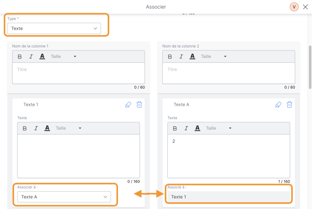This screenshot has width=312, height=209.
Task: Toggle italic in column 2 name editor
Action: pyautogui.click(x=181, y=57)
